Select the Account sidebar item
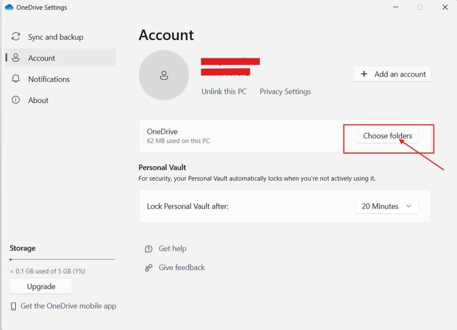Screen dimensions: 457x330 61,58
